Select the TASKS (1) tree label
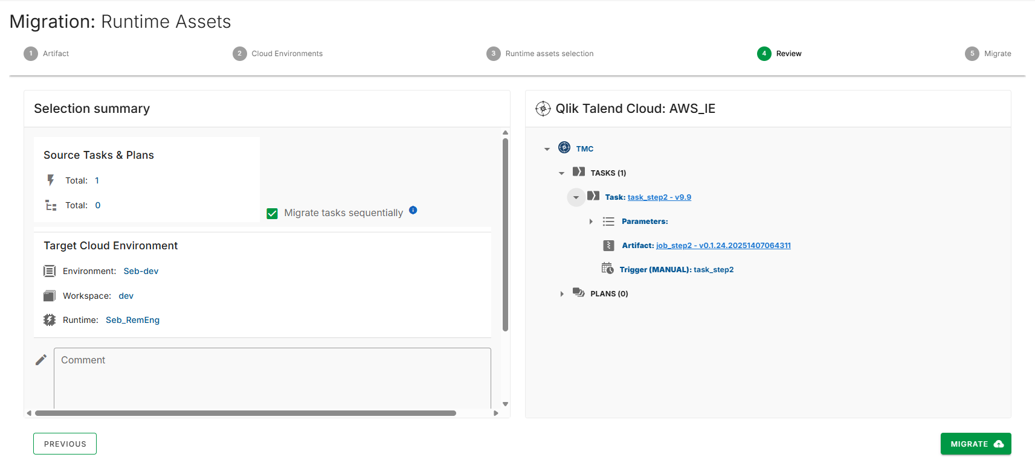 (x=608, y=173)
